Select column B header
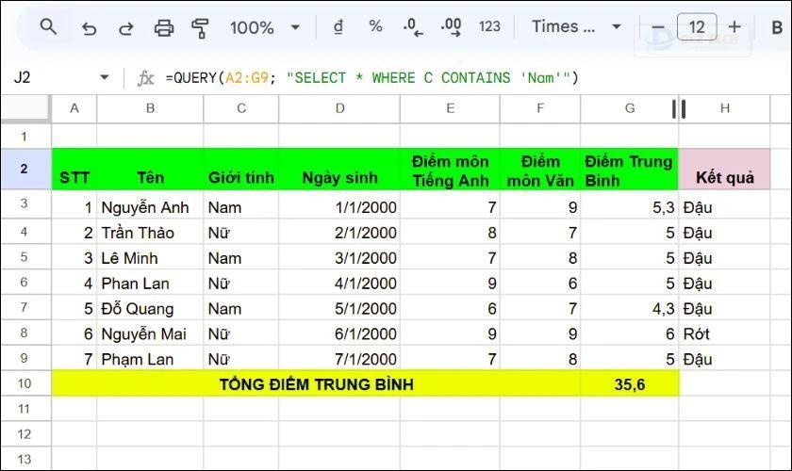The image size is (792, 471). click(x=150, y=108)
